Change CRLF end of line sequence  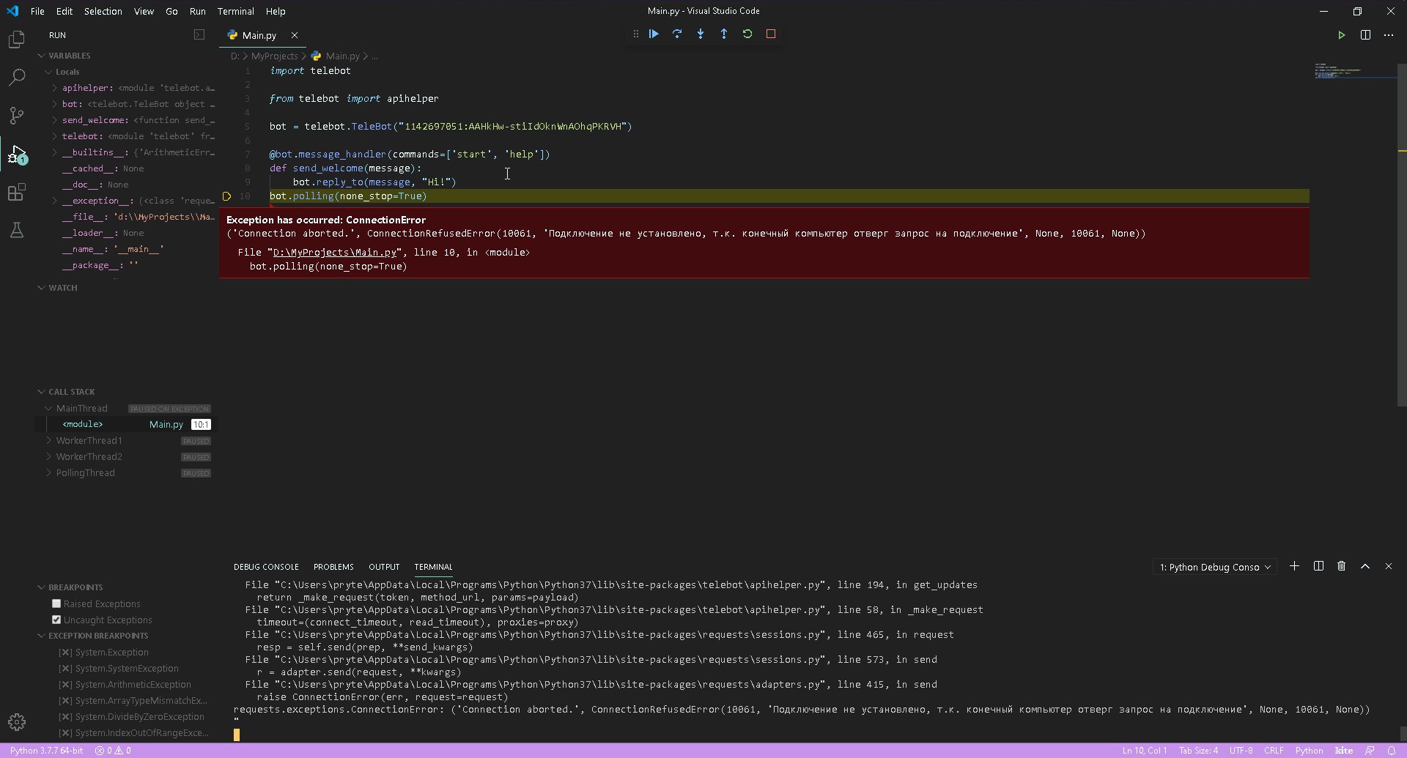pos(1274,751)
